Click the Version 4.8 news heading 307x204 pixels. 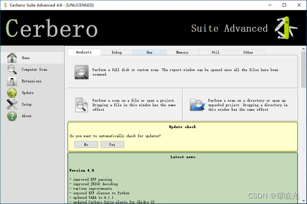(x=82, y=171)
